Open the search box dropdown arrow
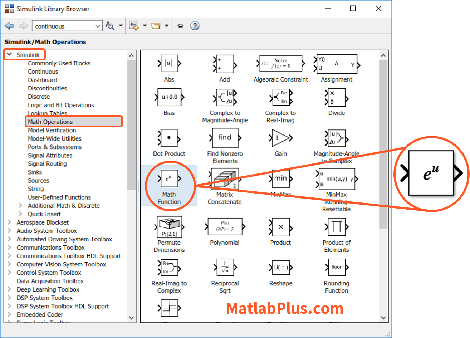Screen dimensions: 470x338 (x=98, y=26)
